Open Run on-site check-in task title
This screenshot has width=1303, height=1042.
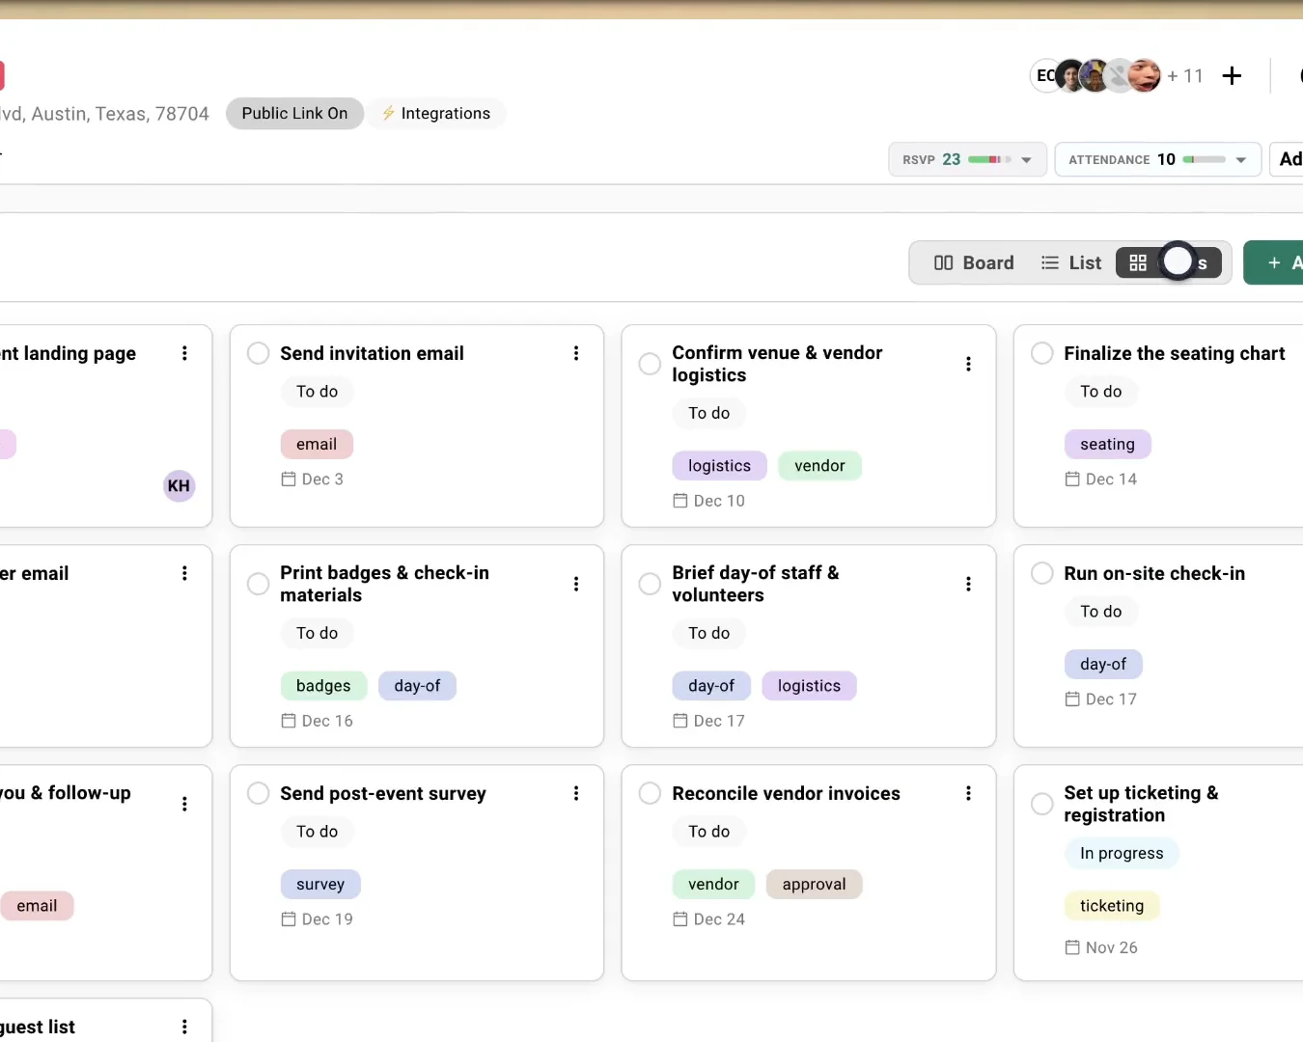pyautogui.click(x=1154, y=573)
